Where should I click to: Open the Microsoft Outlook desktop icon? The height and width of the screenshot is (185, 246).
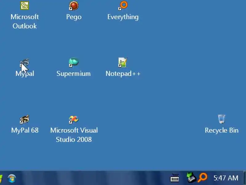click(25, 6)
